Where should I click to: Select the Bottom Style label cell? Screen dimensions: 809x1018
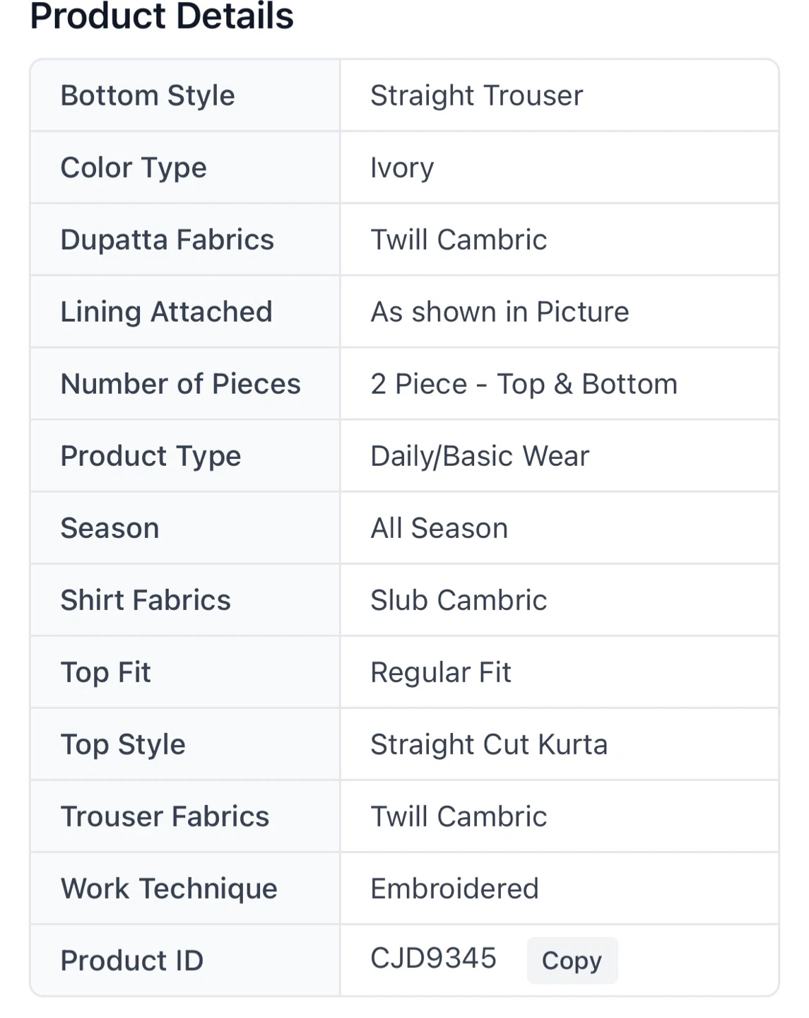tap(184, 95)
